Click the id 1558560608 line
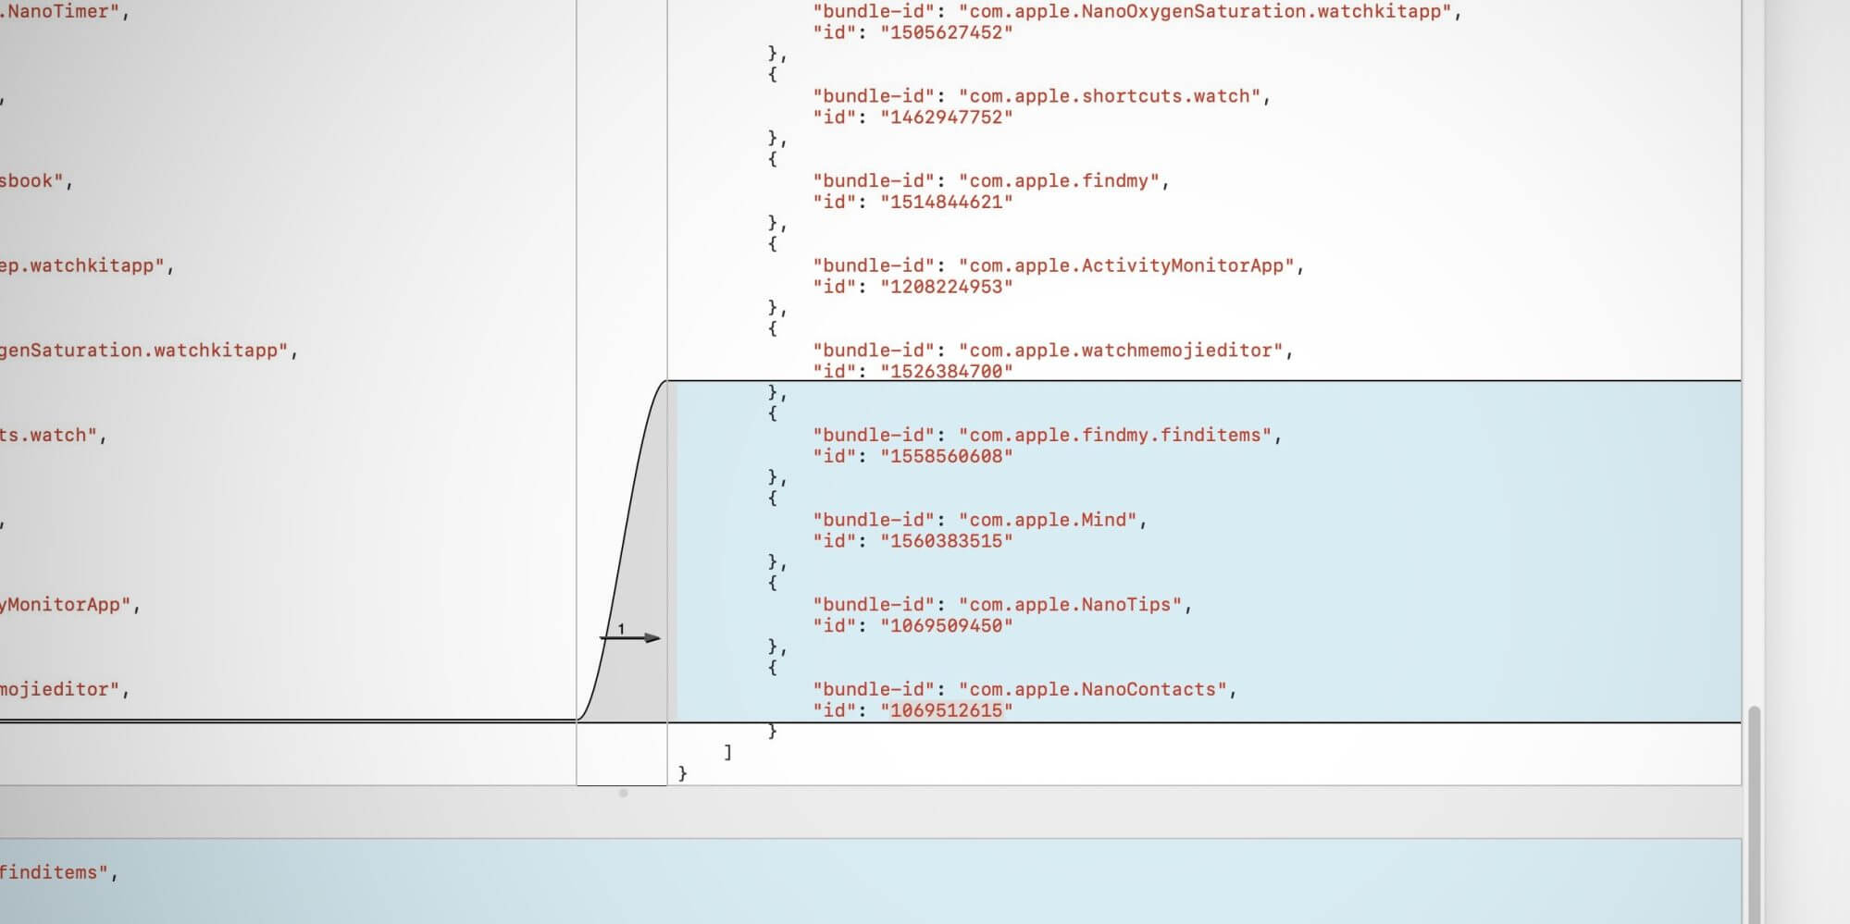 pyautogui.click(x=913, y=456)
